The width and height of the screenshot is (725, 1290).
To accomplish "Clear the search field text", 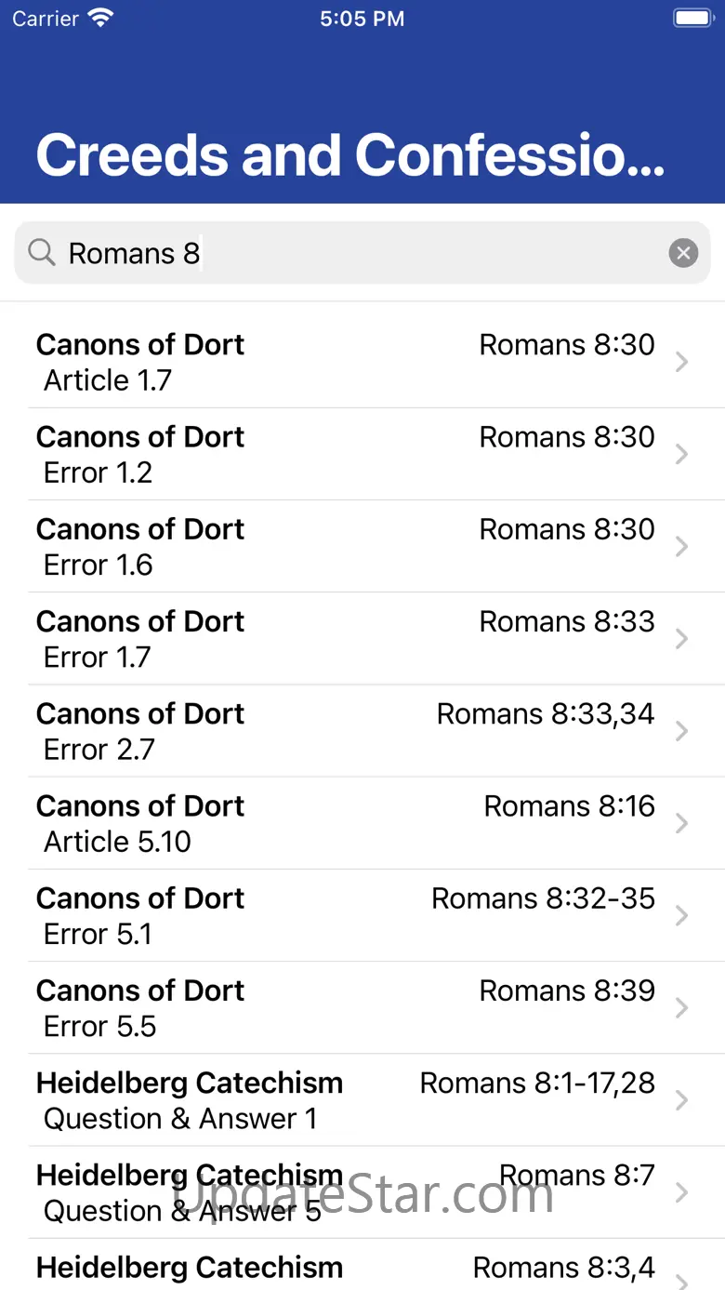I will [683, 253].
